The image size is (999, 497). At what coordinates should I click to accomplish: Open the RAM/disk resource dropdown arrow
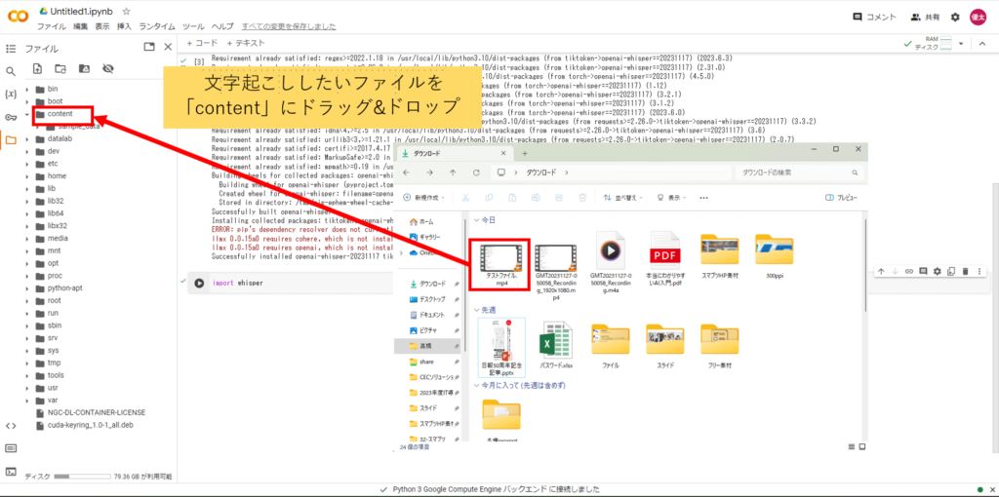[x=962, y=44]
